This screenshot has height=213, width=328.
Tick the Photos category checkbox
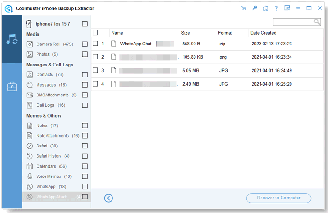coord(85,54)
